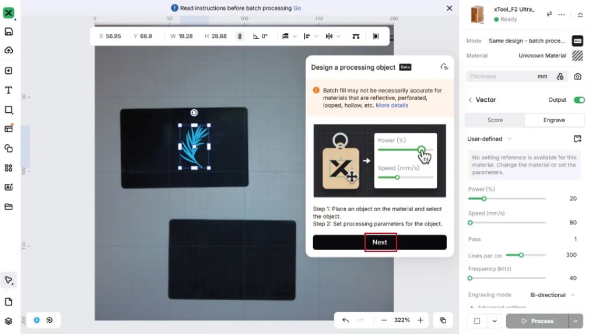Open the alignment options dropdown

coord(311,36)
